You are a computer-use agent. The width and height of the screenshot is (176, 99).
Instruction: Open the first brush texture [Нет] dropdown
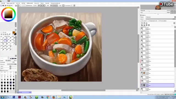click(6, 66)
